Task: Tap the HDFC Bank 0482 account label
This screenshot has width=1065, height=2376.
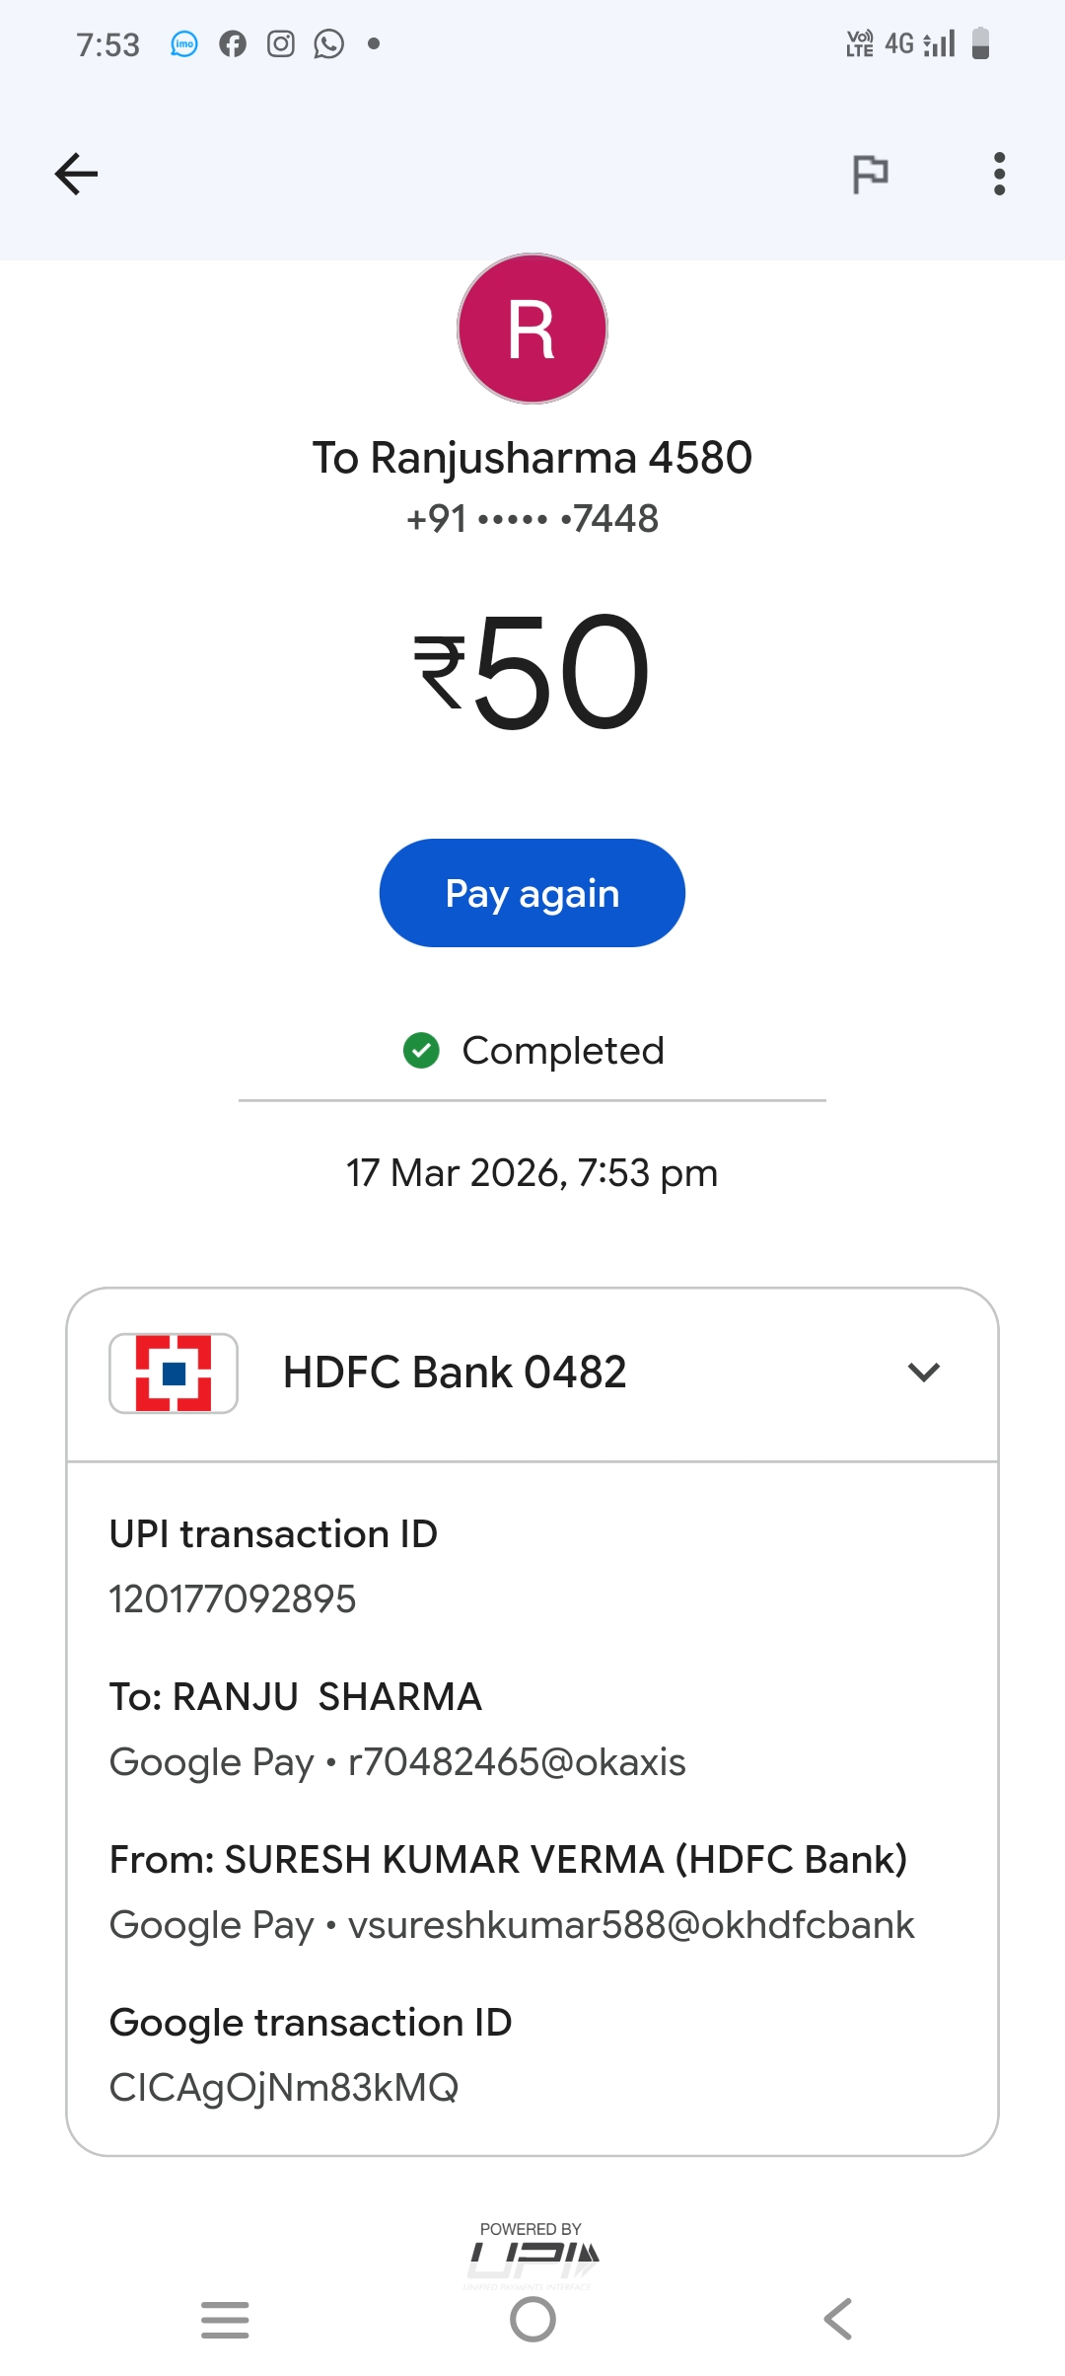Action: tap(455, 1373)
